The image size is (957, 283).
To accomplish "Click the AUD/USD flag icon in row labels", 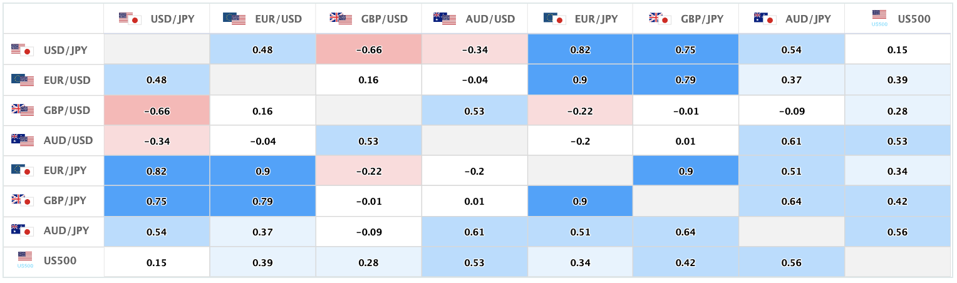I will (23, 140).
